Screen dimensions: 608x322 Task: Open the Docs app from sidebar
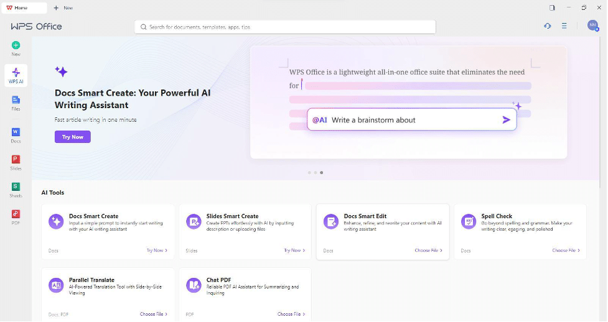pyautogui.click(x=16, y=136)
